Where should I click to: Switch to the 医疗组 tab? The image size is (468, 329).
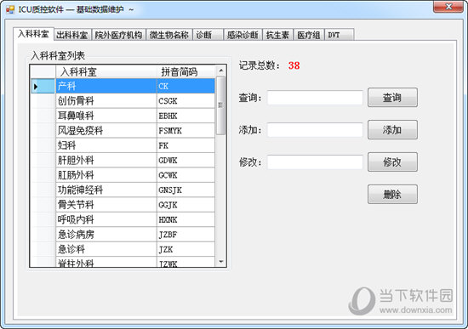click(309, 35)
